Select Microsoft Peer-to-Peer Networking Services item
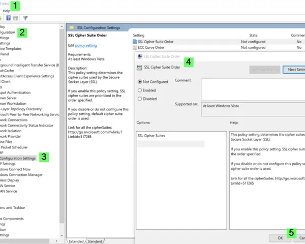The height and width of the screenshot is (244, 305). [29, 114]
